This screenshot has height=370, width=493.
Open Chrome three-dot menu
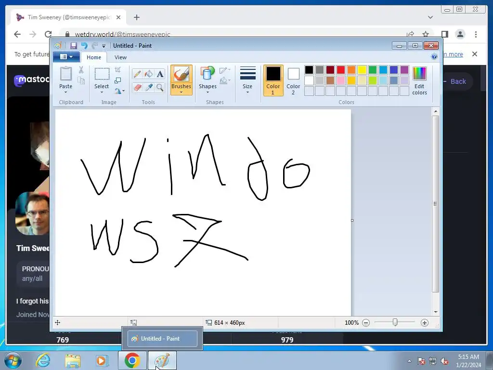(476, 34)
